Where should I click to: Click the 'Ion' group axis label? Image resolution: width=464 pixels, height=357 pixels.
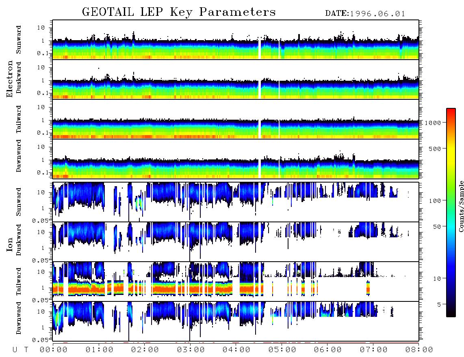tap(10, 245)
